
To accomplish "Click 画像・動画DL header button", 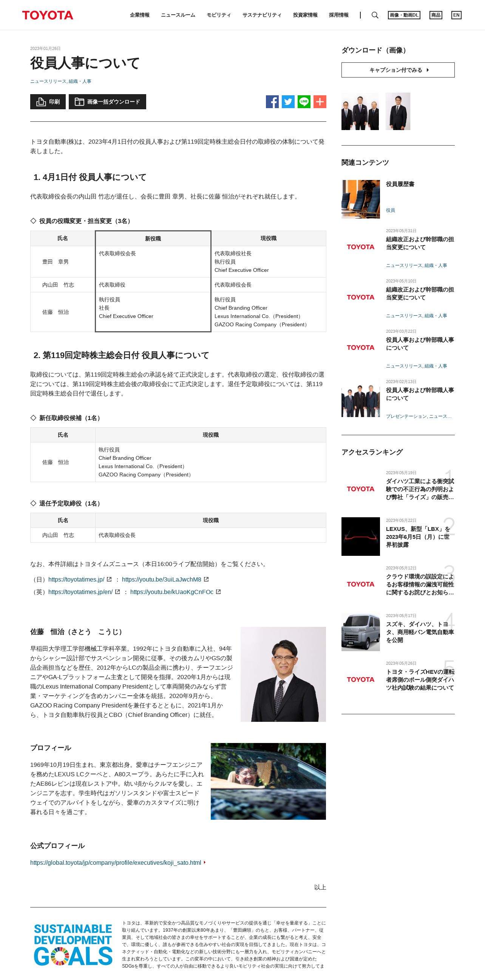I will 404,15.
